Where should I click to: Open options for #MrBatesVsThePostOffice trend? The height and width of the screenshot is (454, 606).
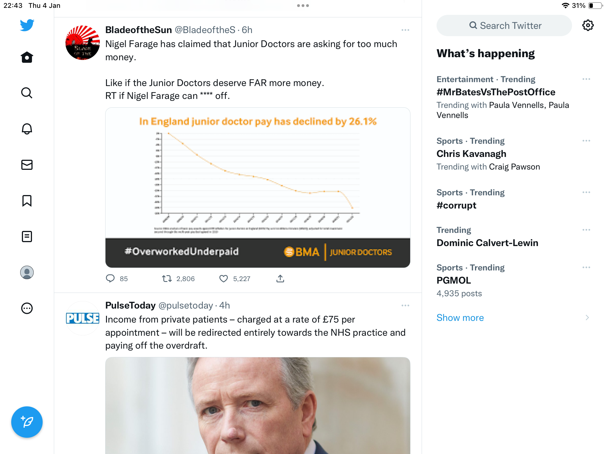pyautogui.click(x=586, y=79)
